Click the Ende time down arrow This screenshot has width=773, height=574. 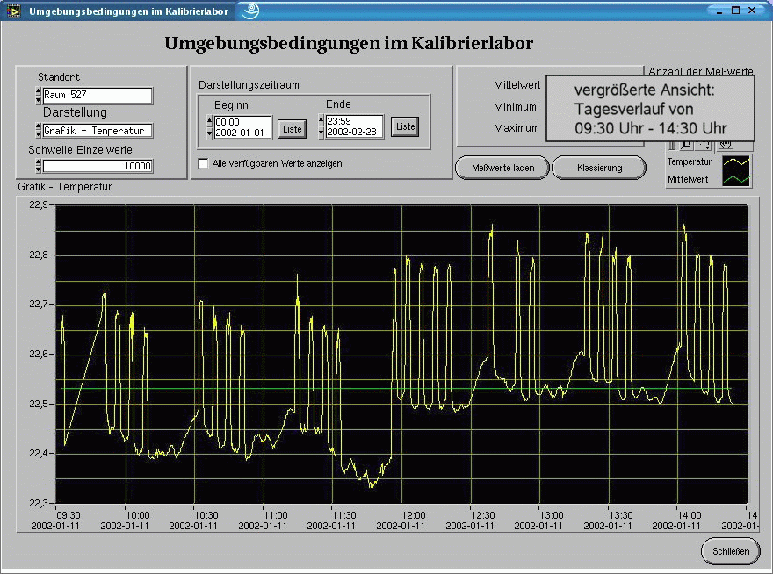tap(321, 132)
